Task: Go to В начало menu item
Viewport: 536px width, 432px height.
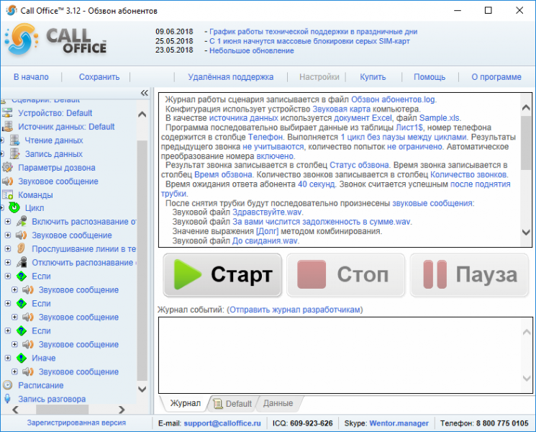Action: [31, 77]
